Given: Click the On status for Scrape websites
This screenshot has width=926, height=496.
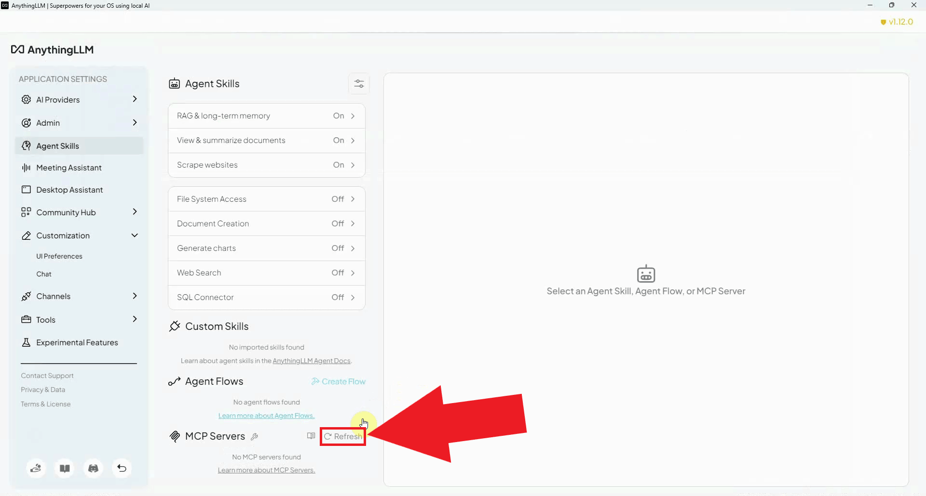Looking at the screenshot, I should [339, 165].
